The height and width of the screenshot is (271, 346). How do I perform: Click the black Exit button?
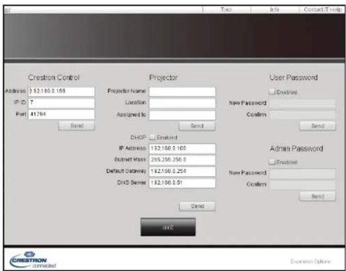(168, 227)
